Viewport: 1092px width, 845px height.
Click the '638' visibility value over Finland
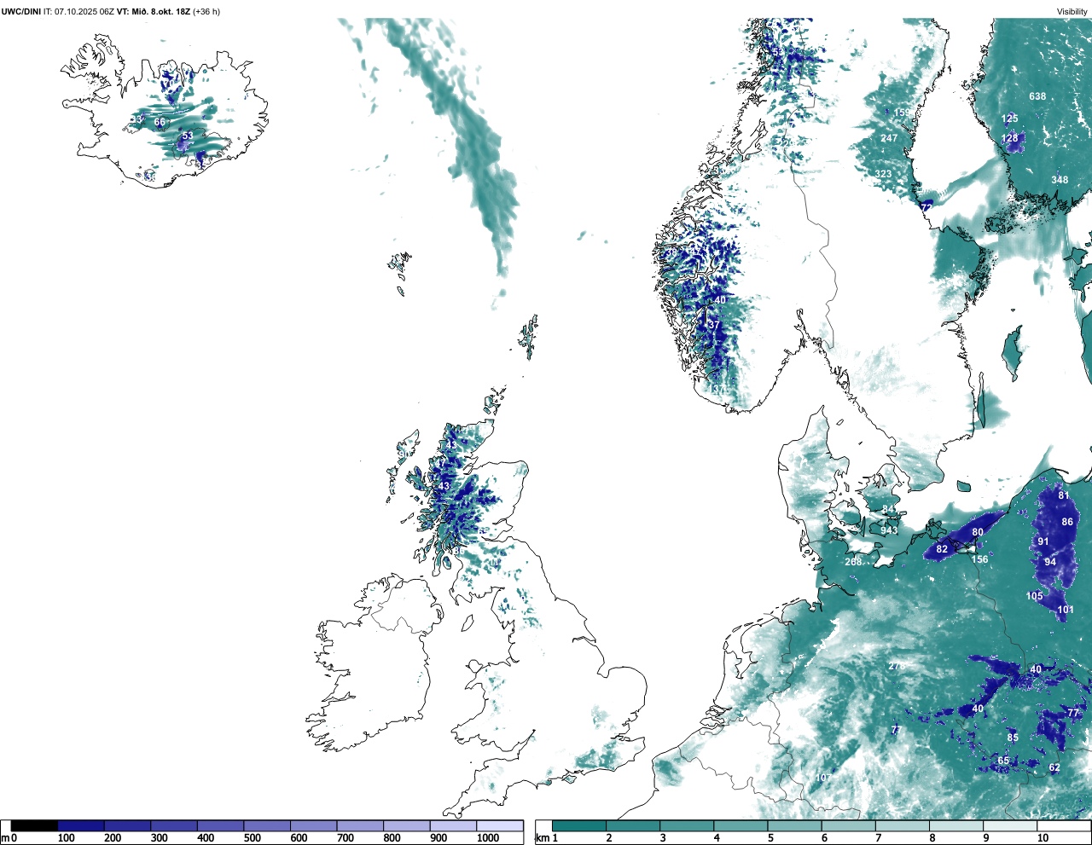[x=1037, y=96]
